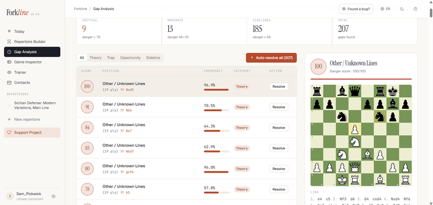Toggle dark mode moon icon

click(402, 9)
